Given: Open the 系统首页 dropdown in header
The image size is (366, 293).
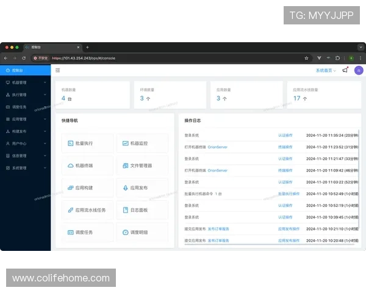Looking at the screenshot, I should [x=326, y=70].
